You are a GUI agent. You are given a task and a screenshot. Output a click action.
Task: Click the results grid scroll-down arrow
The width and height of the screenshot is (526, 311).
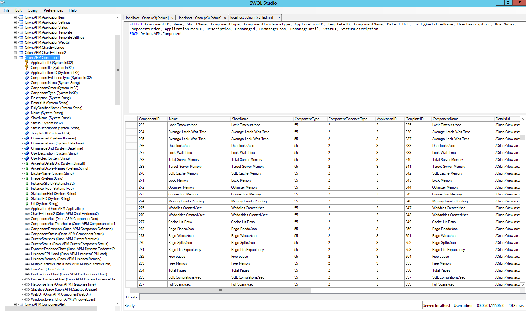[523, 285]
